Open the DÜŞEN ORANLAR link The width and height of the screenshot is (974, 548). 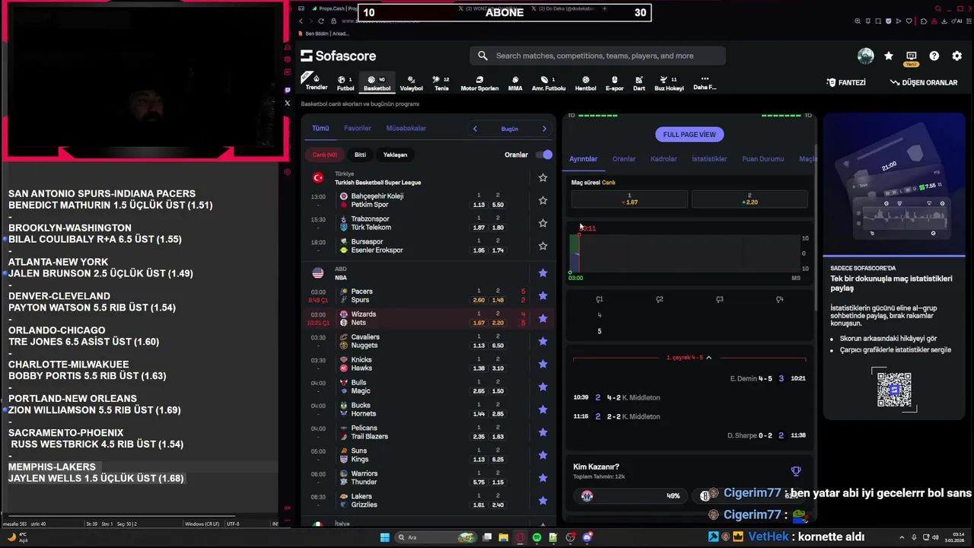click(x=923, y=82)
